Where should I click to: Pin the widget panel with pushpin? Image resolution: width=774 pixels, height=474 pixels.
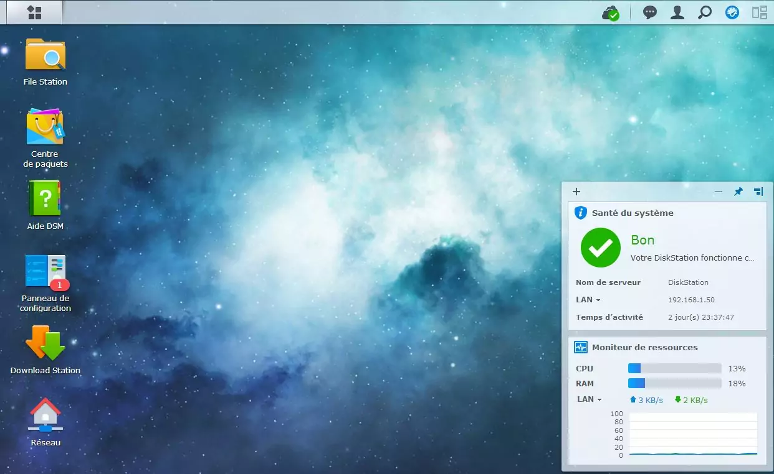(x=738, y=192)
